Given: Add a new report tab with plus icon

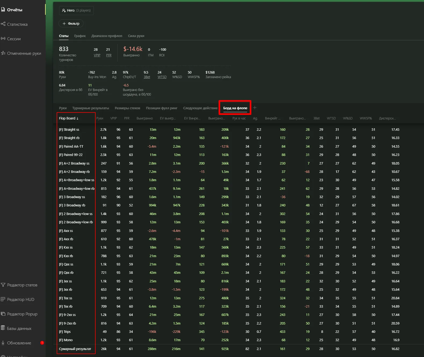Looking at the screenshot, I should 255,108.
